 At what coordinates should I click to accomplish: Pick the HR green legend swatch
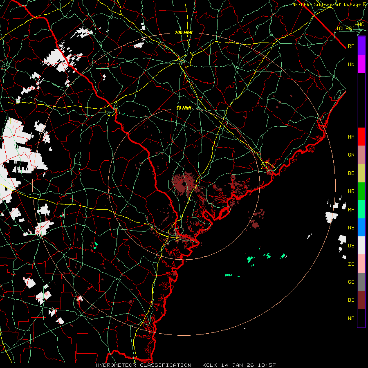[x=361, y=191]
